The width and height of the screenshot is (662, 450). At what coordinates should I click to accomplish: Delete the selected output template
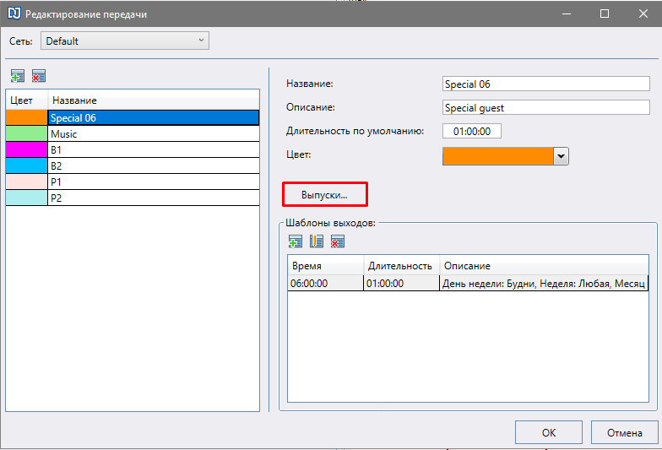click(338, 241)
